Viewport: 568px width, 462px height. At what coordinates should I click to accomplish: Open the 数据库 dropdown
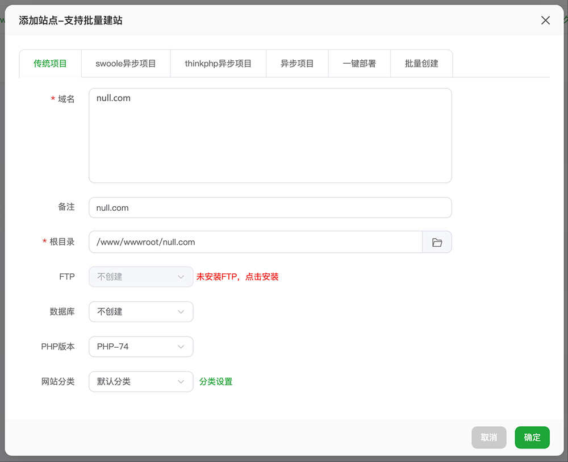pyautogui.click(x=141, y=312)
